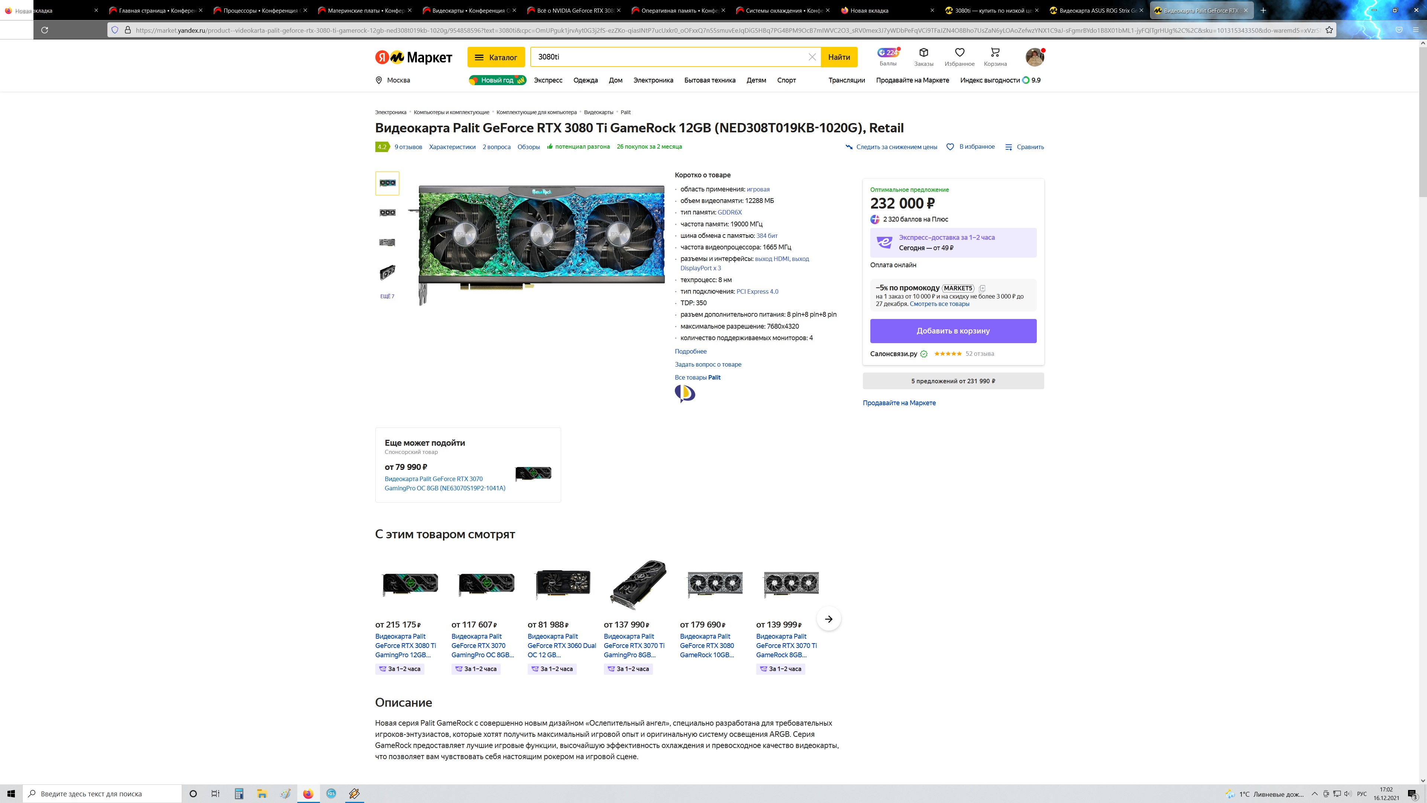Copy the MARKET5 promo code icon

[982, 288]
